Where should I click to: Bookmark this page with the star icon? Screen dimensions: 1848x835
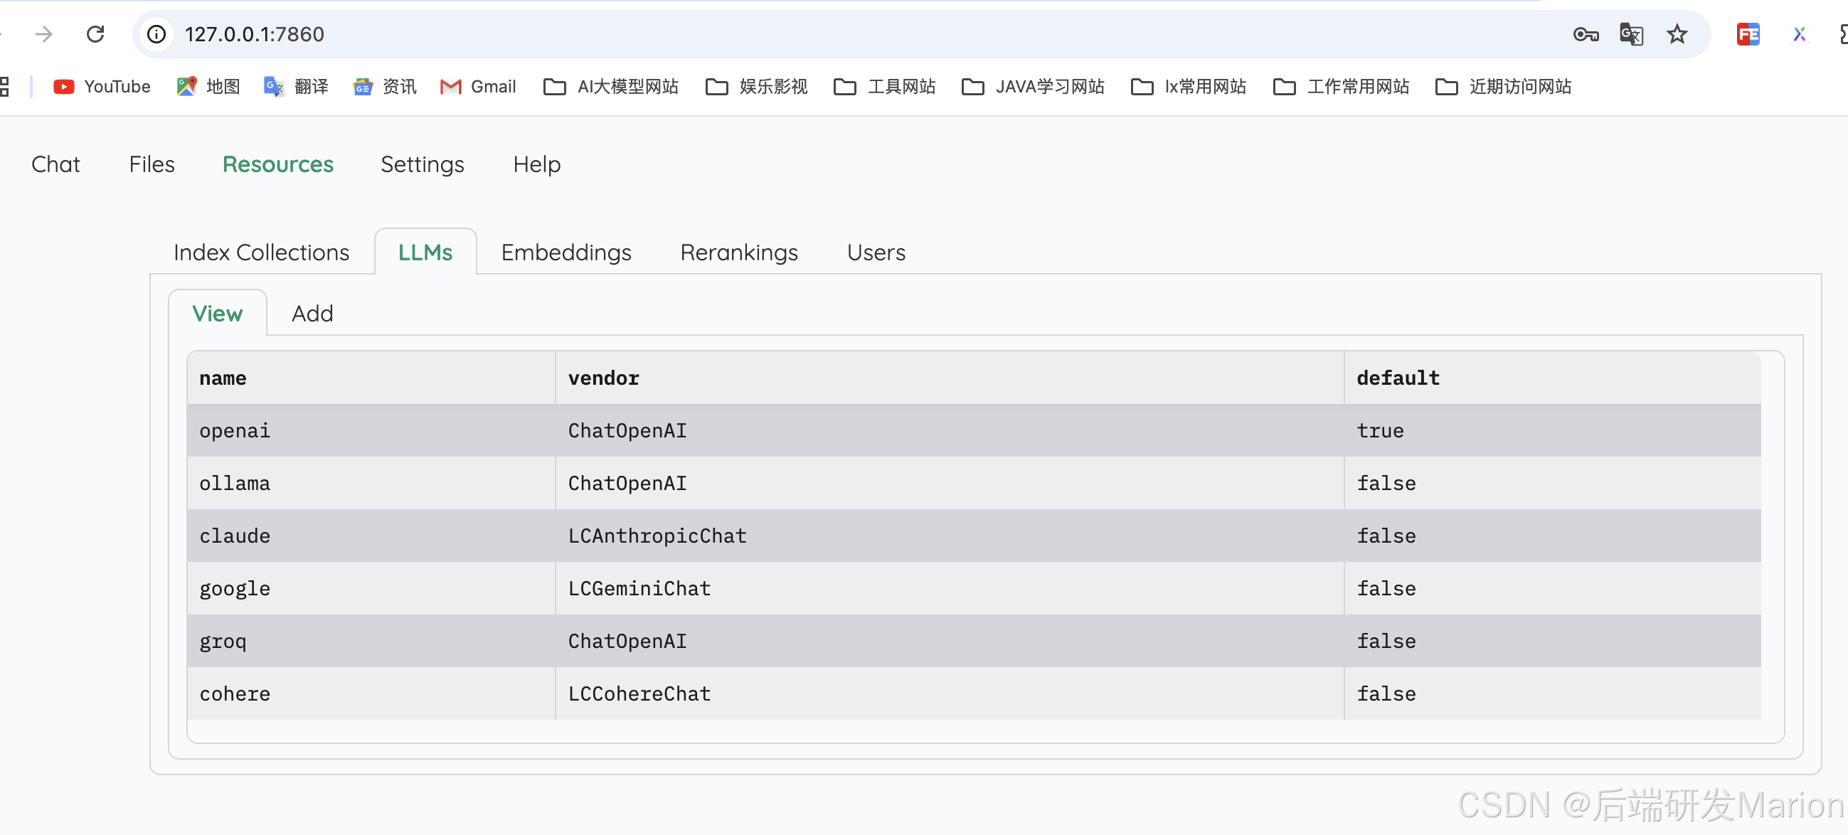click(x=1677, y=33)
